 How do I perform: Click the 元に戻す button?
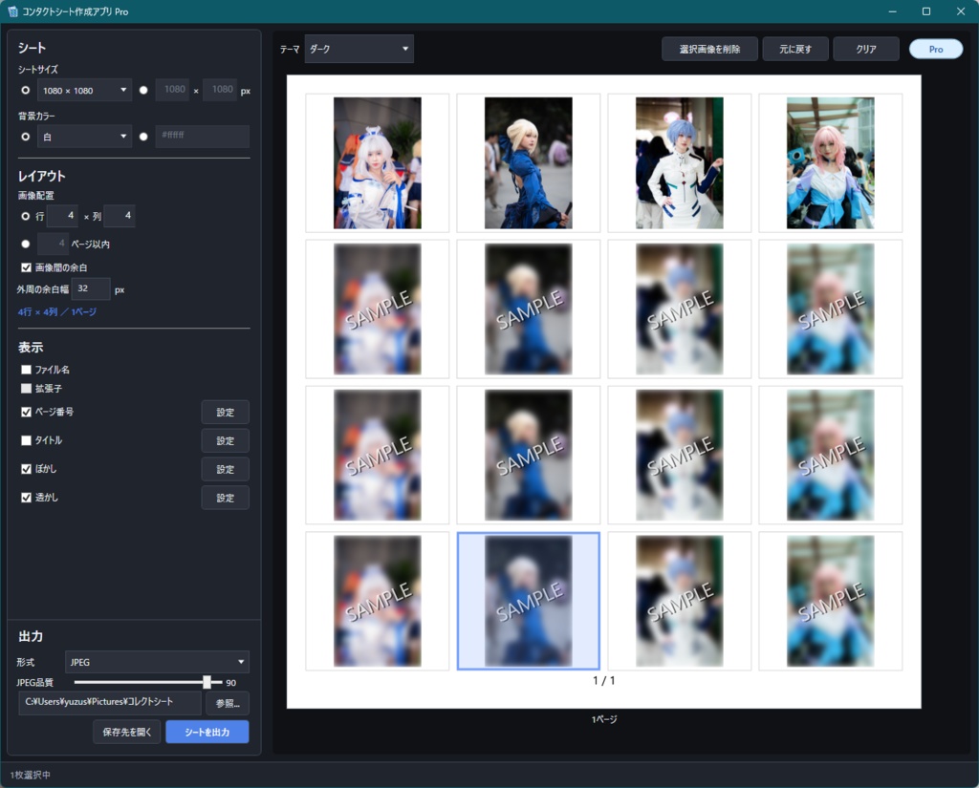pyautogui.click(x=795, y=49)
